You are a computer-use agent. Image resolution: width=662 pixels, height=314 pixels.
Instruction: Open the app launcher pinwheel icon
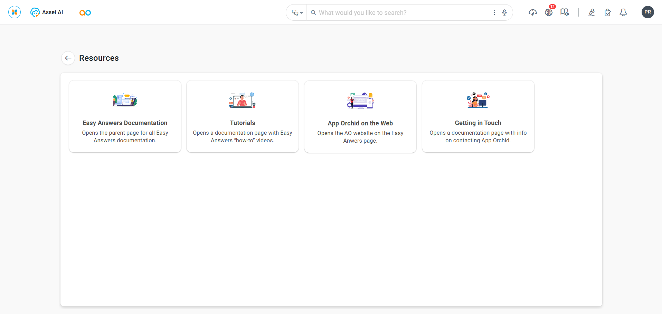(x=15, y=12)
